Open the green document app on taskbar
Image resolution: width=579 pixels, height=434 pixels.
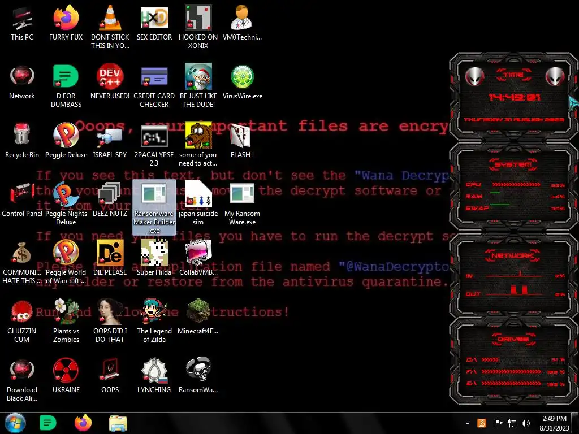47,423
